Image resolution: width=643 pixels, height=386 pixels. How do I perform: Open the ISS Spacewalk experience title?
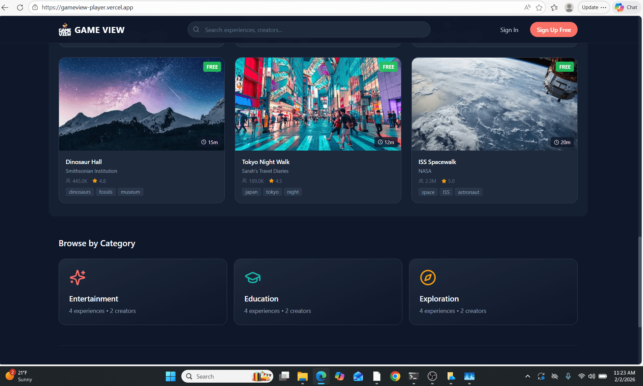(437, 162)
